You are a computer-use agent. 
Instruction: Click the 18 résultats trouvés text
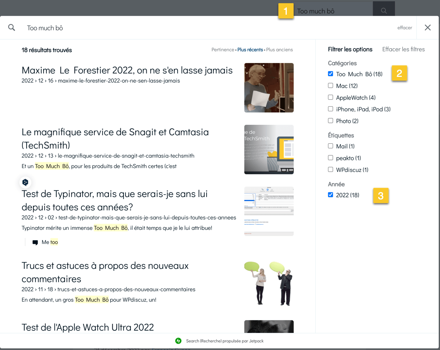coord(47,50)
